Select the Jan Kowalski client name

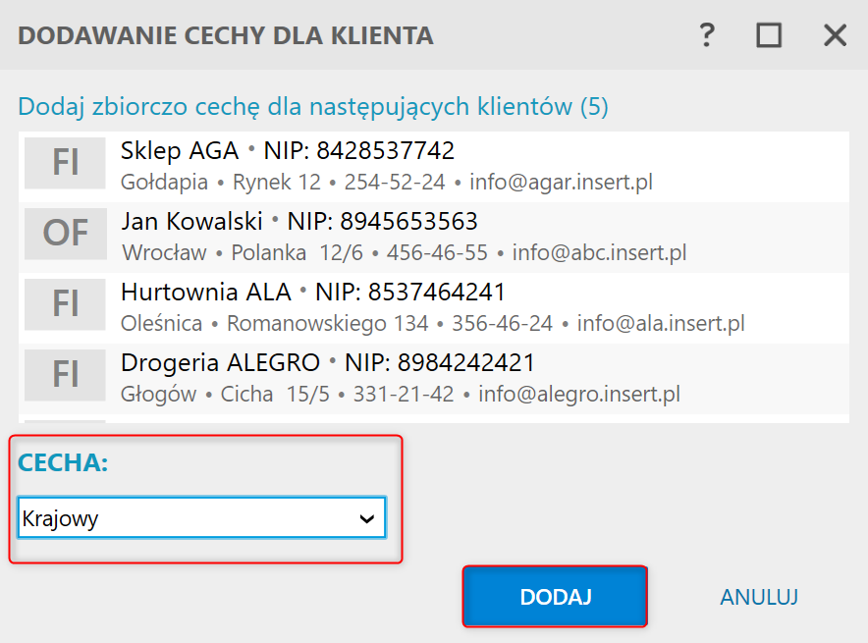pyautogui.click(x=192, y=221)
